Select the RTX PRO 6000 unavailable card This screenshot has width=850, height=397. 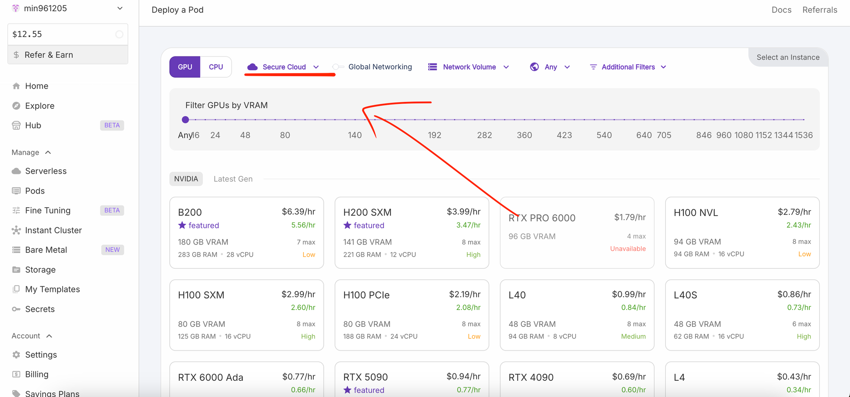577,233
